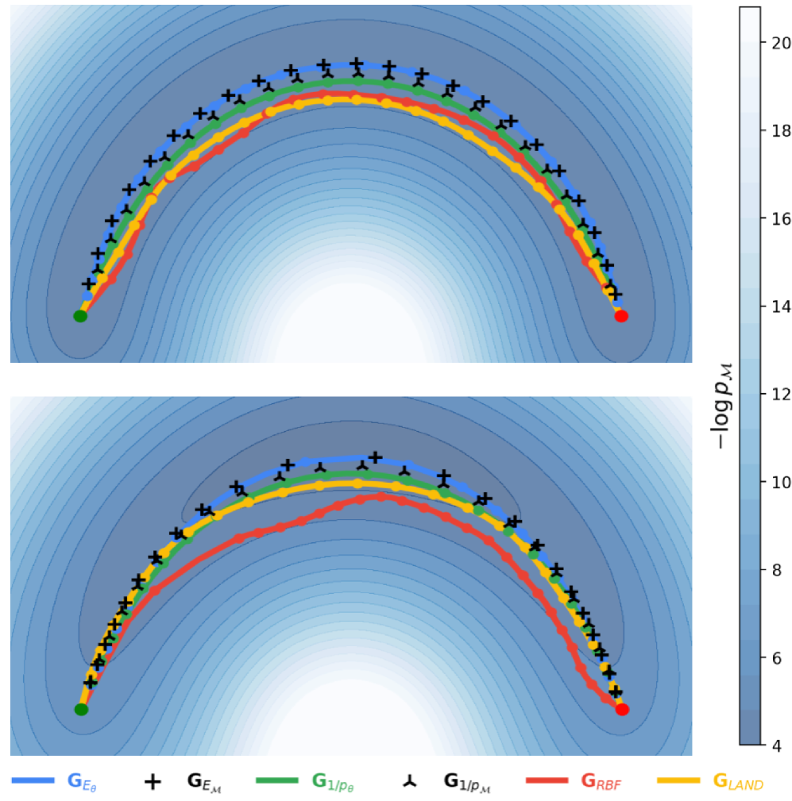
Task: Click the green start point in top plot
Action: (80, 316)
